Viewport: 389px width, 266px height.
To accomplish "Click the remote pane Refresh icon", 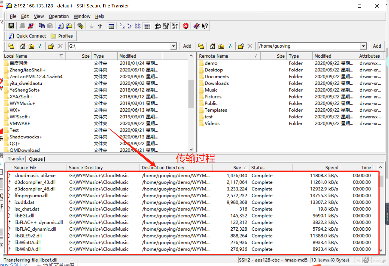I will tap(230, 46).
